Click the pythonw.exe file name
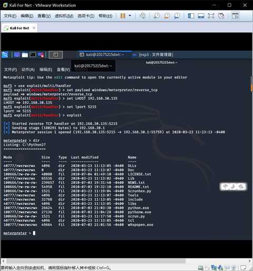253x271 pixels. point(140,212)
